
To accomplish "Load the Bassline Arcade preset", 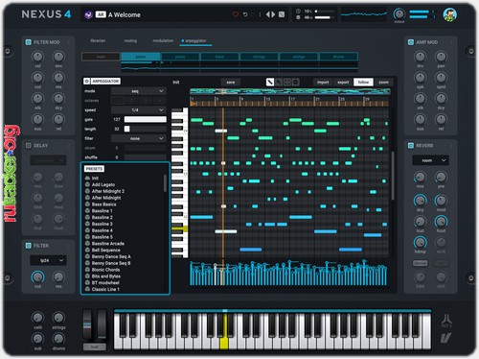I will coord(108,244).
